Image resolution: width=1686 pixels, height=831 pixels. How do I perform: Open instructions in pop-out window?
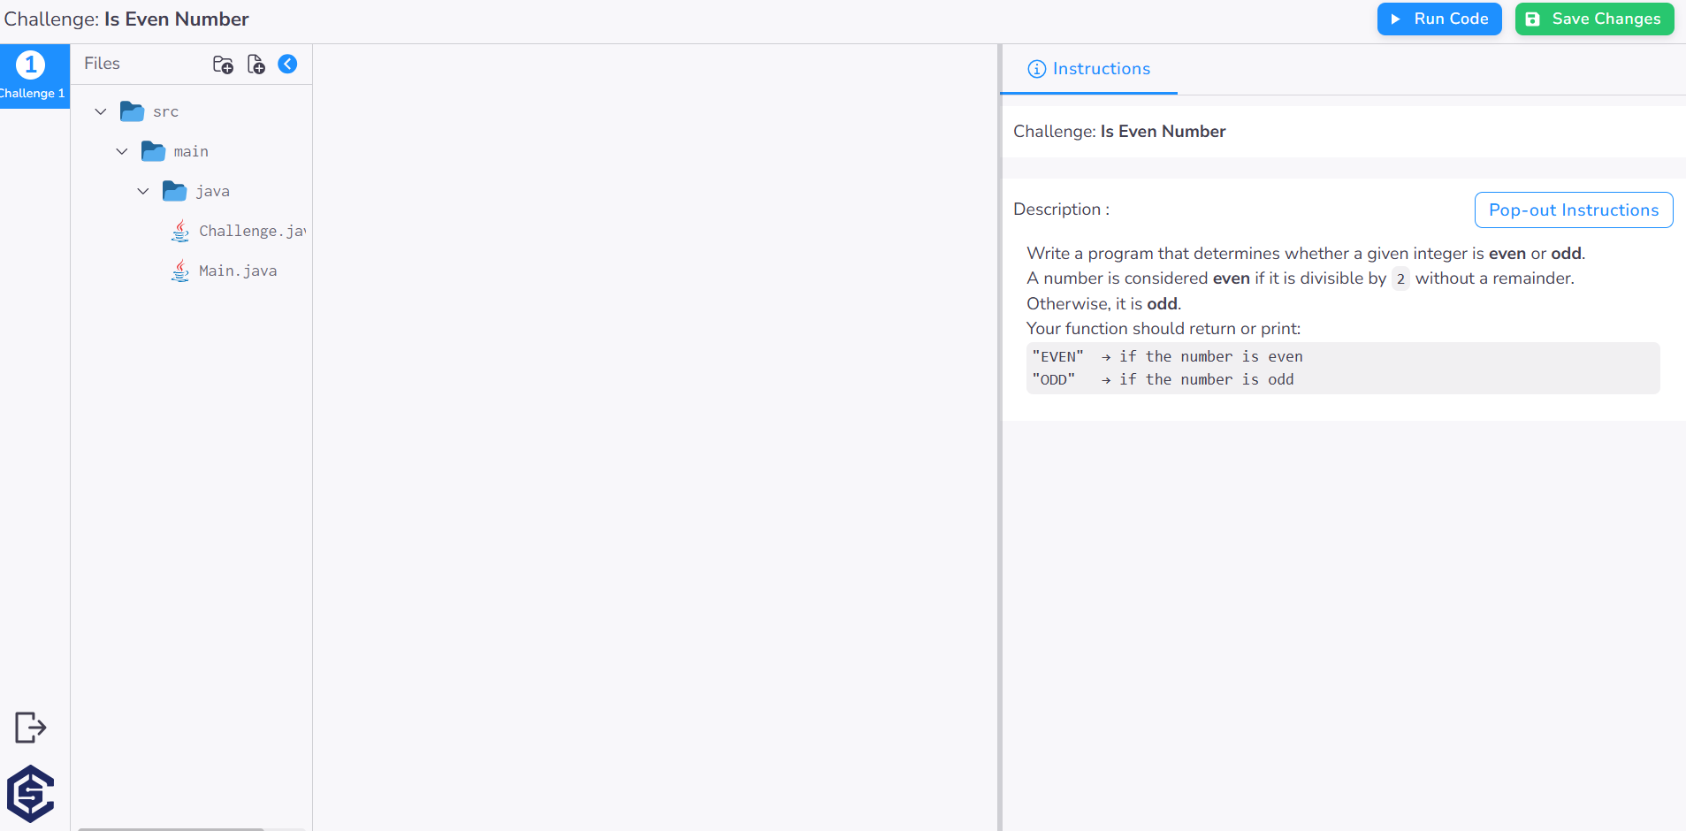(1573, 210)
